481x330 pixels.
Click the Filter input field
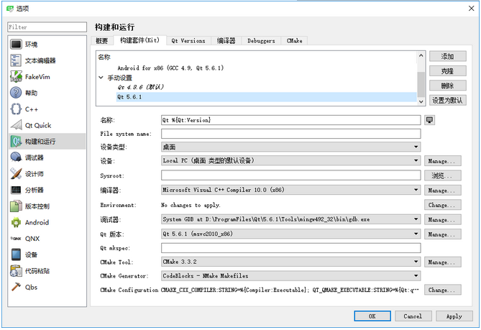pyautogui.click(x=47, y=27)
